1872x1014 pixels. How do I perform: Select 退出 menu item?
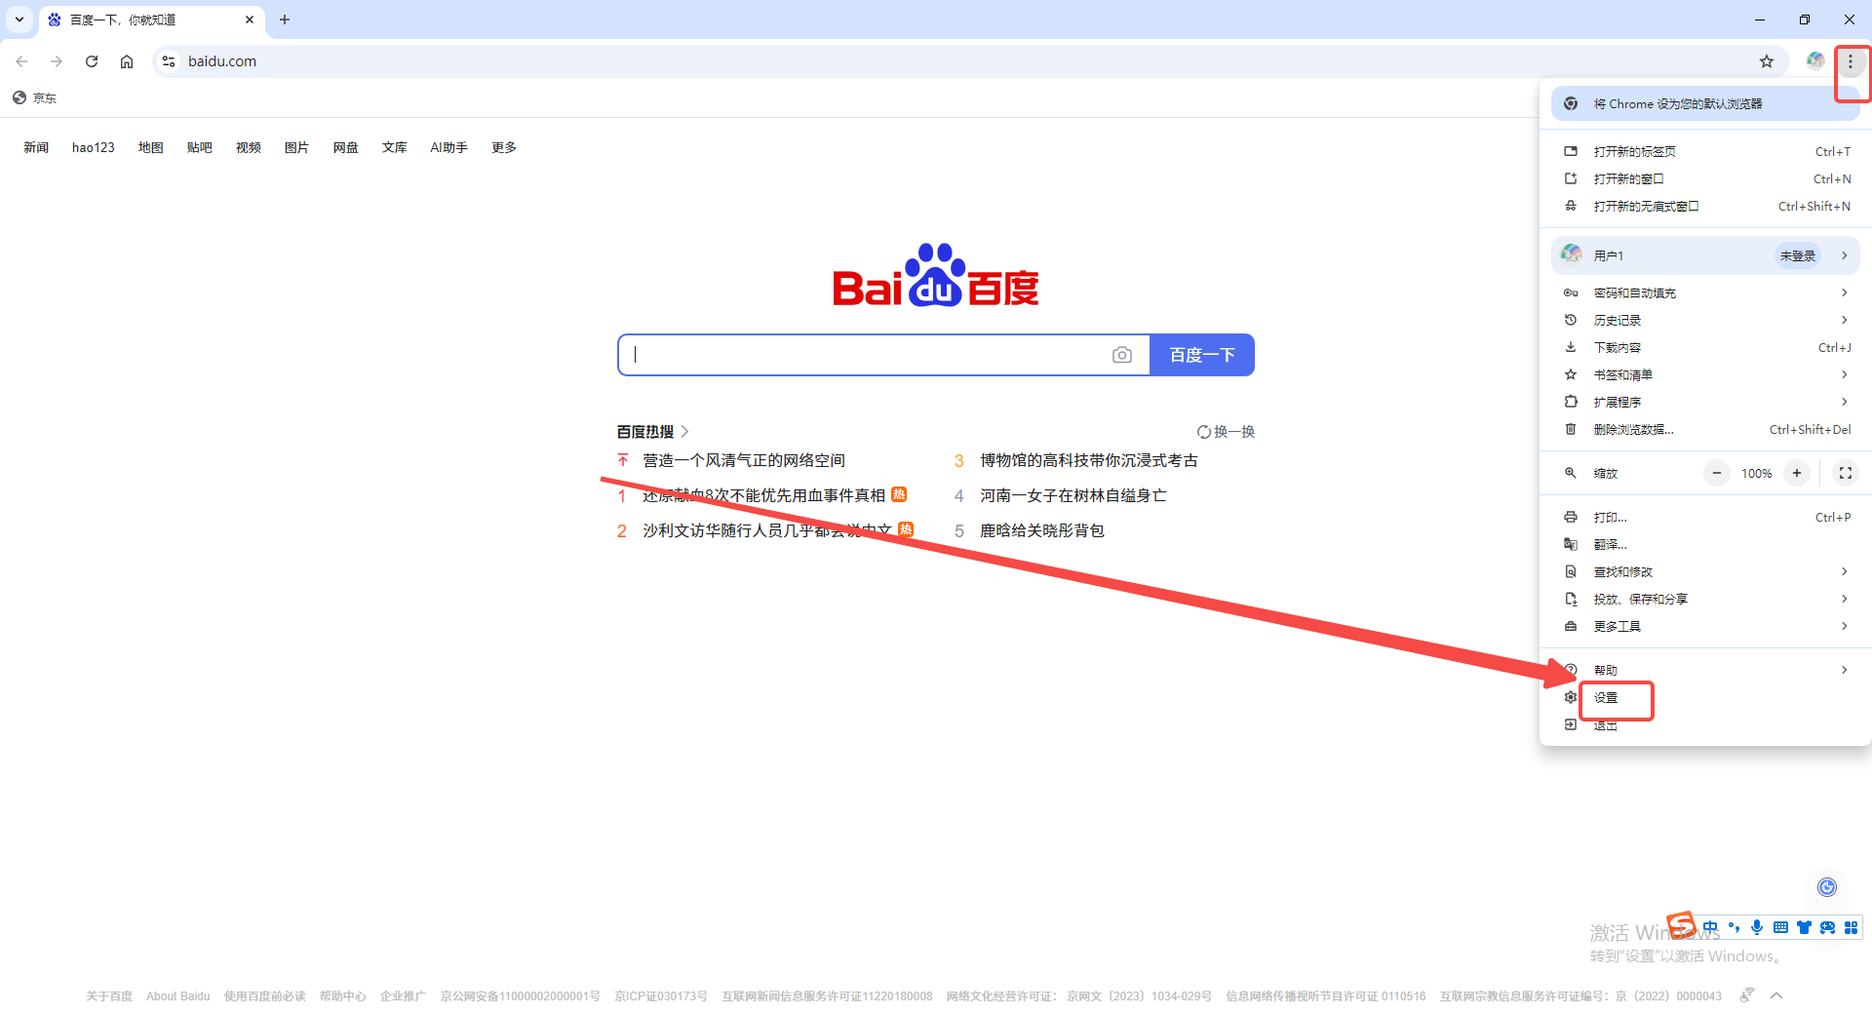pos(1705,724)
